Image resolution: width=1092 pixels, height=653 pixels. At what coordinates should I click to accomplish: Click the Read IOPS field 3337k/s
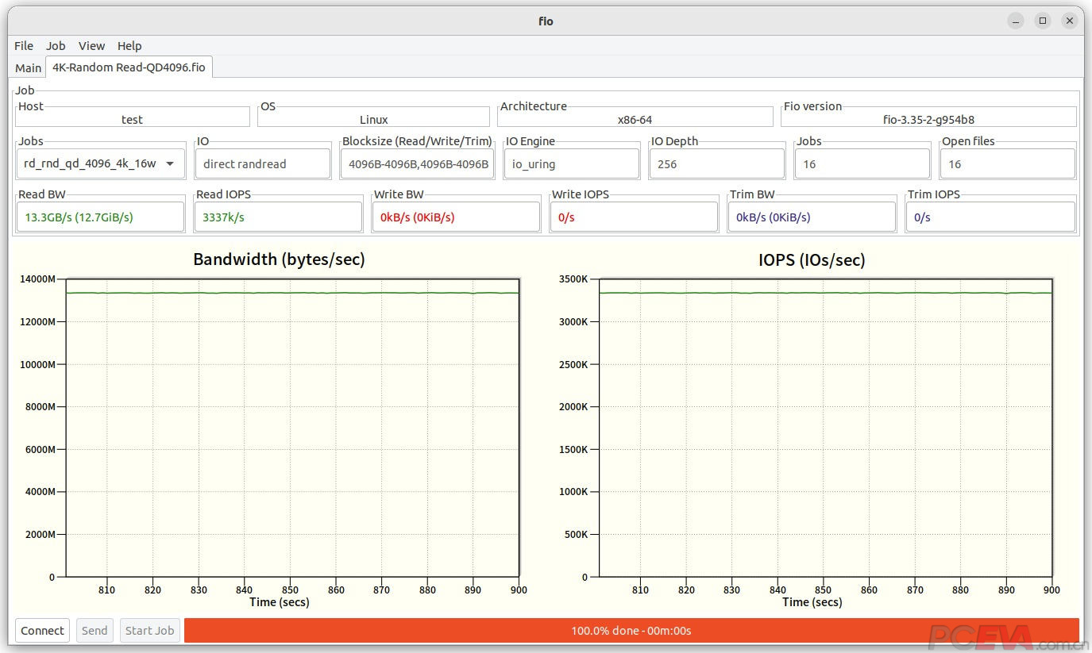pos(278,217)
